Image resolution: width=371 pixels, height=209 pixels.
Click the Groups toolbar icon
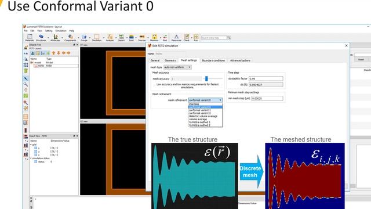pos(84,37)
